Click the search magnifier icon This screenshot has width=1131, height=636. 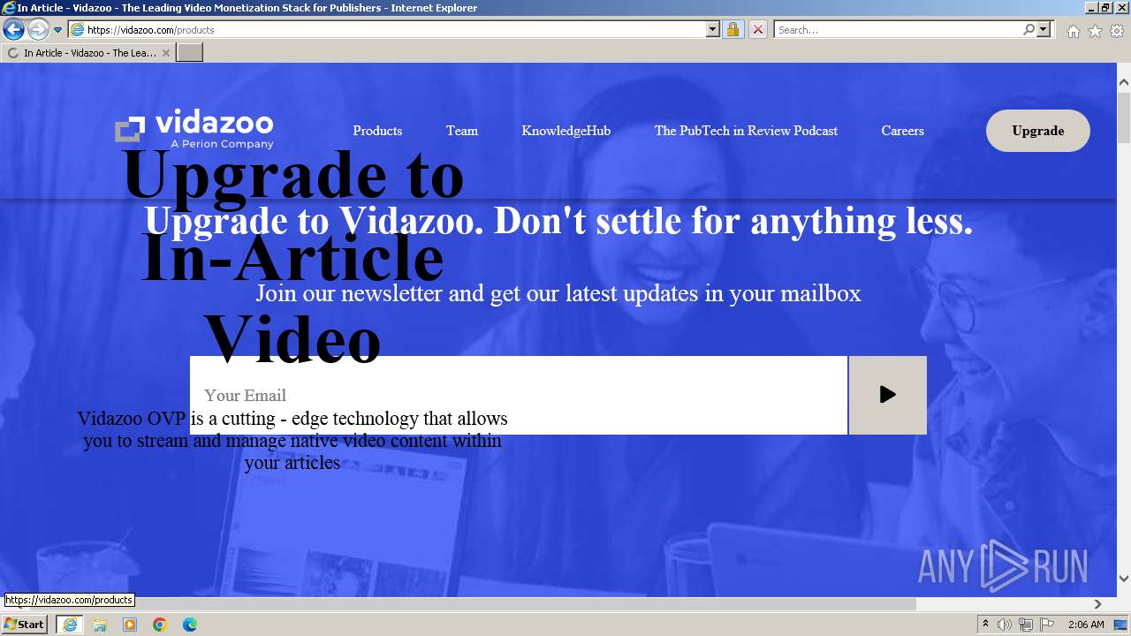[1029, 29]
